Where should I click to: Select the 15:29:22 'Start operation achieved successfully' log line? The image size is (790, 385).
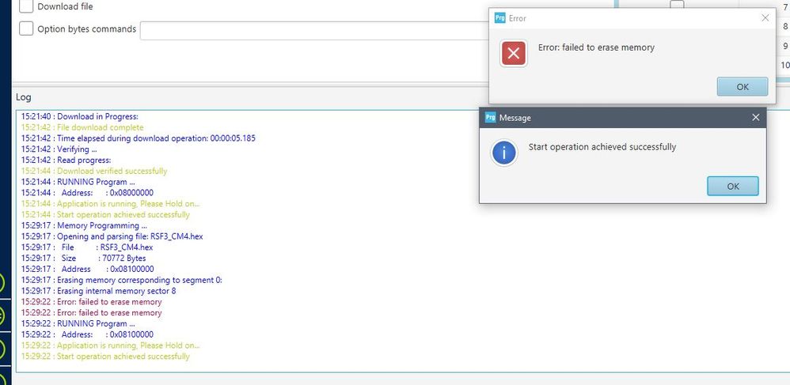tap(105, 357)
